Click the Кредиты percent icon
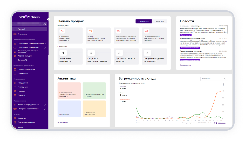The width and height of the screenshot is (245, 141). (x=15, y=118)
